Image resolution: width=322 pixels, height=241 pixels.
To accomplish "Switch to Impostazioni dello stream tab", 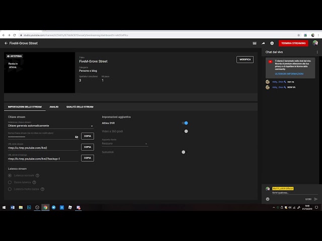I will (25, 107).
